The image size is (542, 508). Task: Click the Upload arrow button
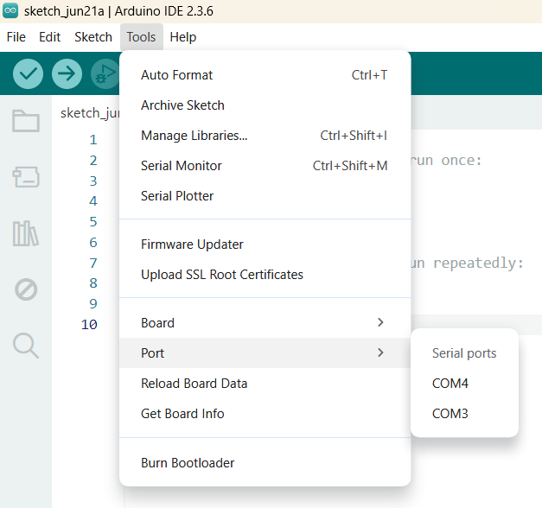click(x=67, y=73)
